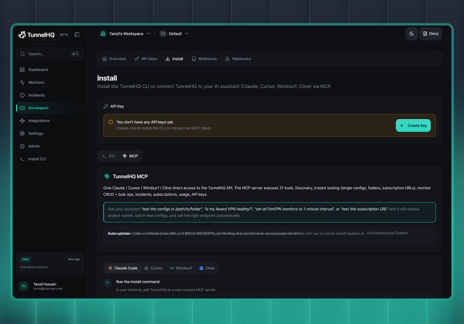The height and width of the screenshot is (324, 464).
Task: Go to Monitors in the sidebar
Action: tap(50, 82)
